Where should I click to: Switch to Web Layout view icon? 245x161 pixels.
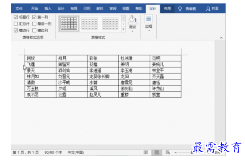point(167,152)
